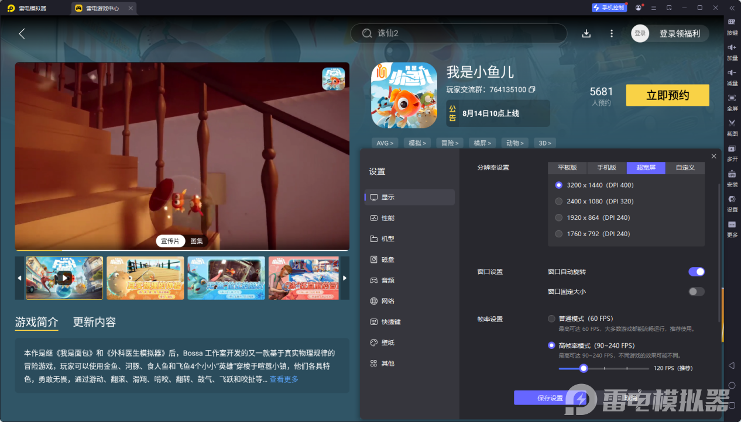Select 高帧率模式 (90~240 FPS) option

click(551, 345)
